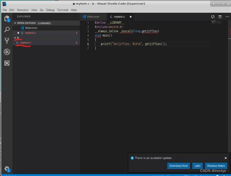The image size is (231, 176).
Task: Dismiss the update notification
Action: click(x=226, y=158)
